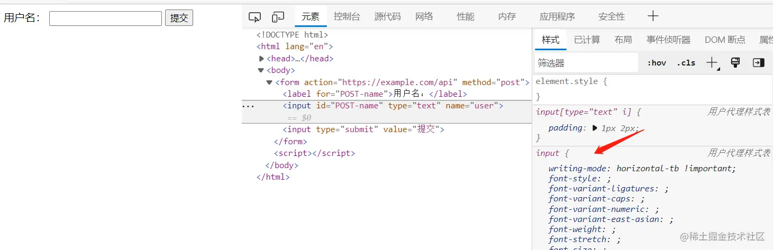Toggle the device emulation icon
773x250 pixels.
(x=278, y=17)
